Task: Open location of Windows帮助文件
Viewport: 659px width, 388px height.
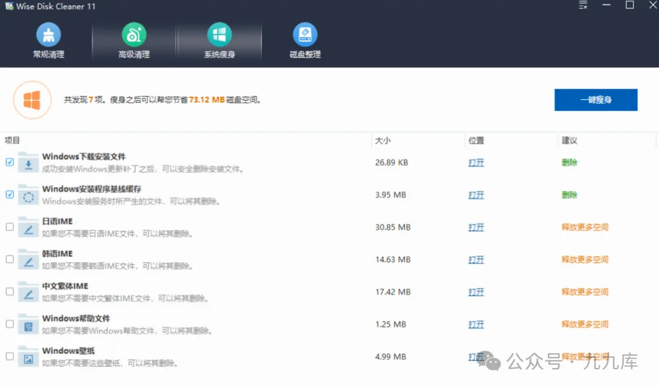Action: tap(476, 324)
